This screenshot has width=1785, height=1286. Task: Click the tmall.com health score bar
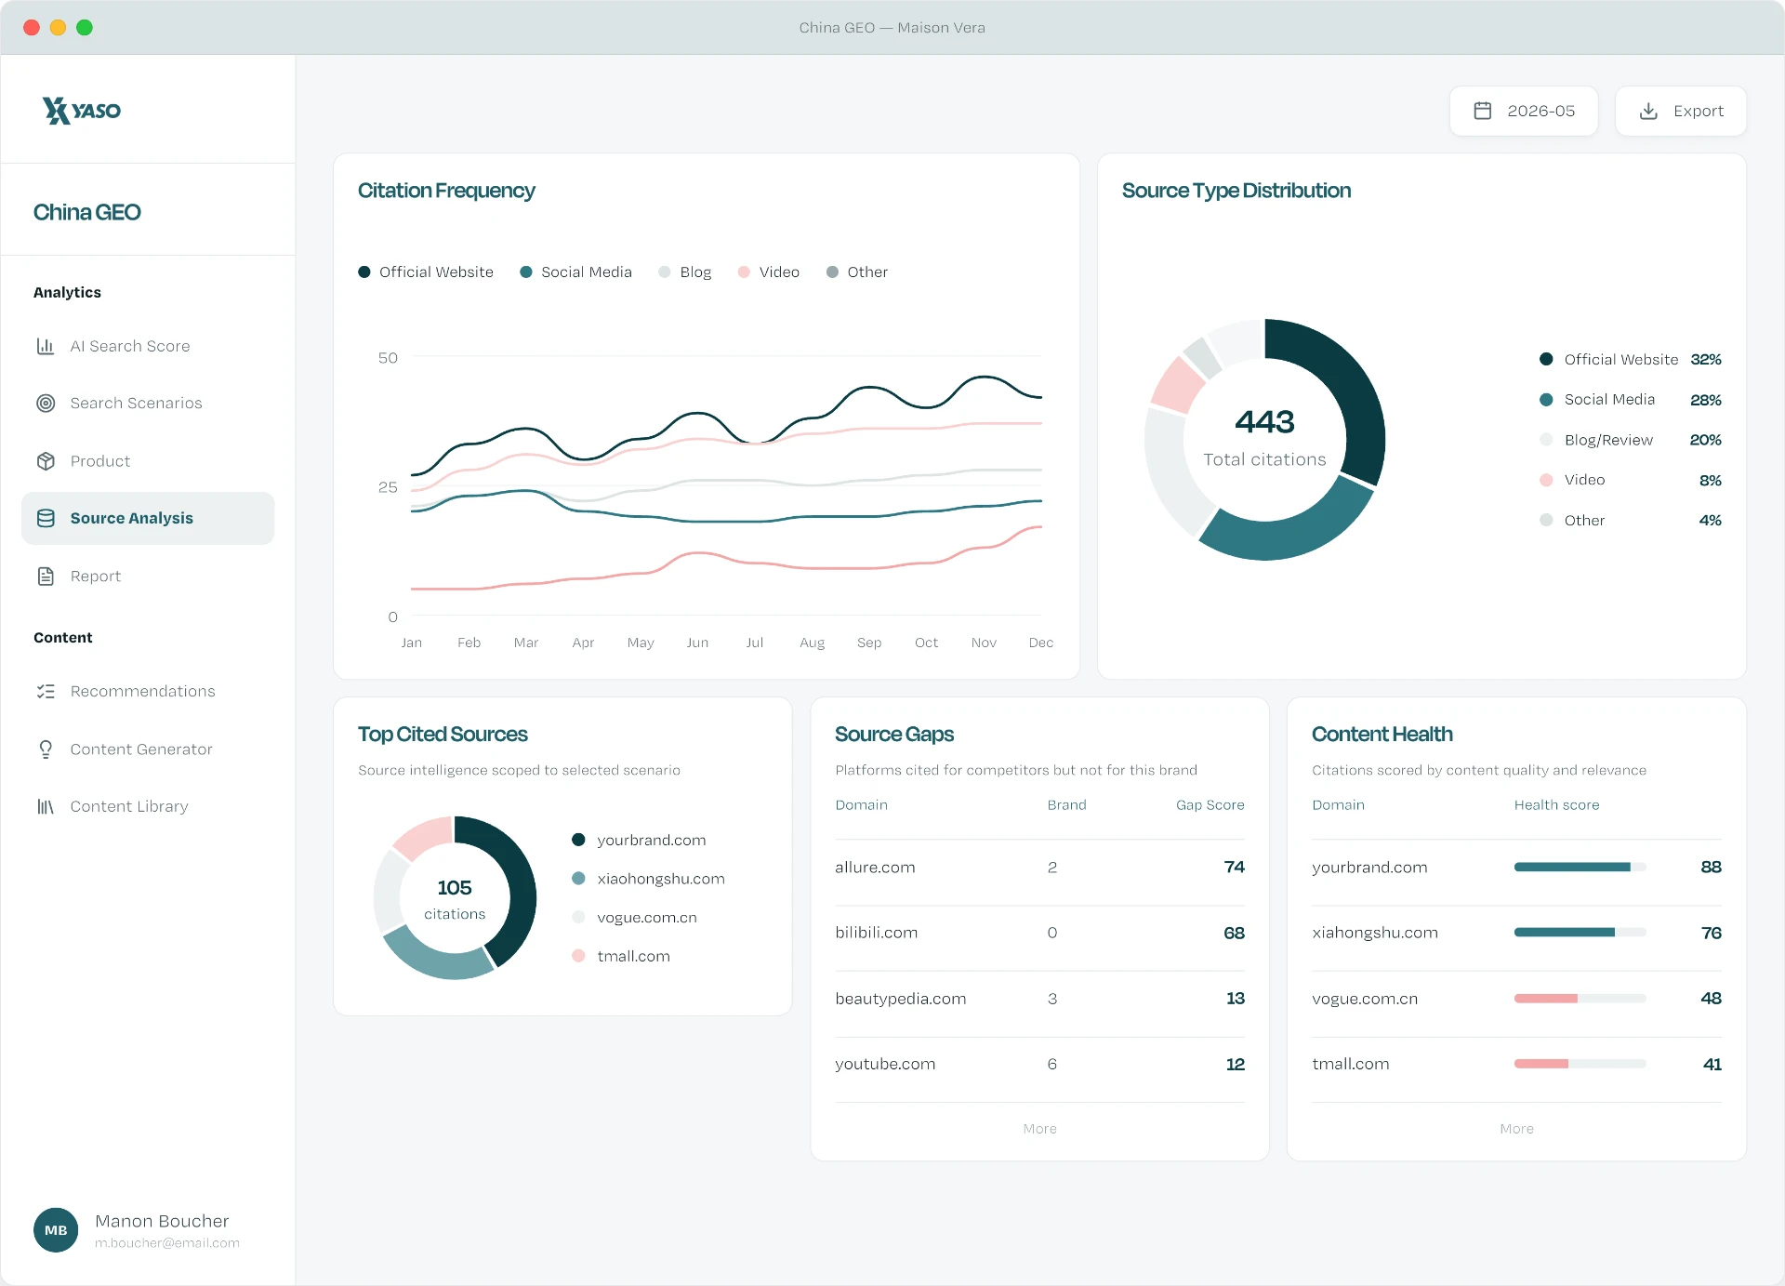click(x=1580, y=1064)
